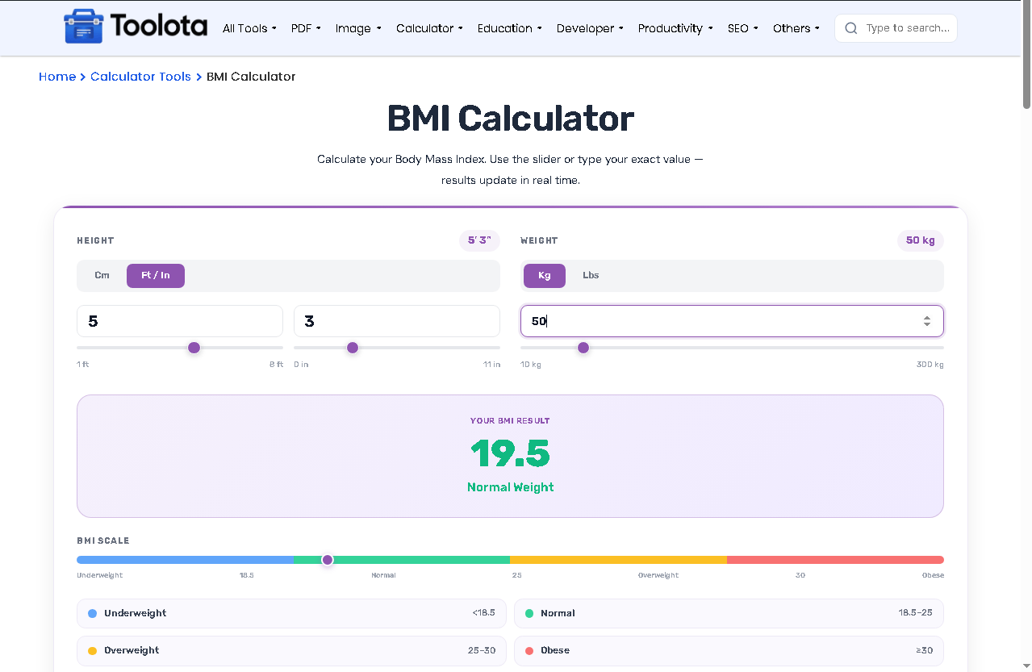The width and height of the screenshot is (1032, 672).
Task: Expand the Productivity menu
Action: [x=675, y=28]
